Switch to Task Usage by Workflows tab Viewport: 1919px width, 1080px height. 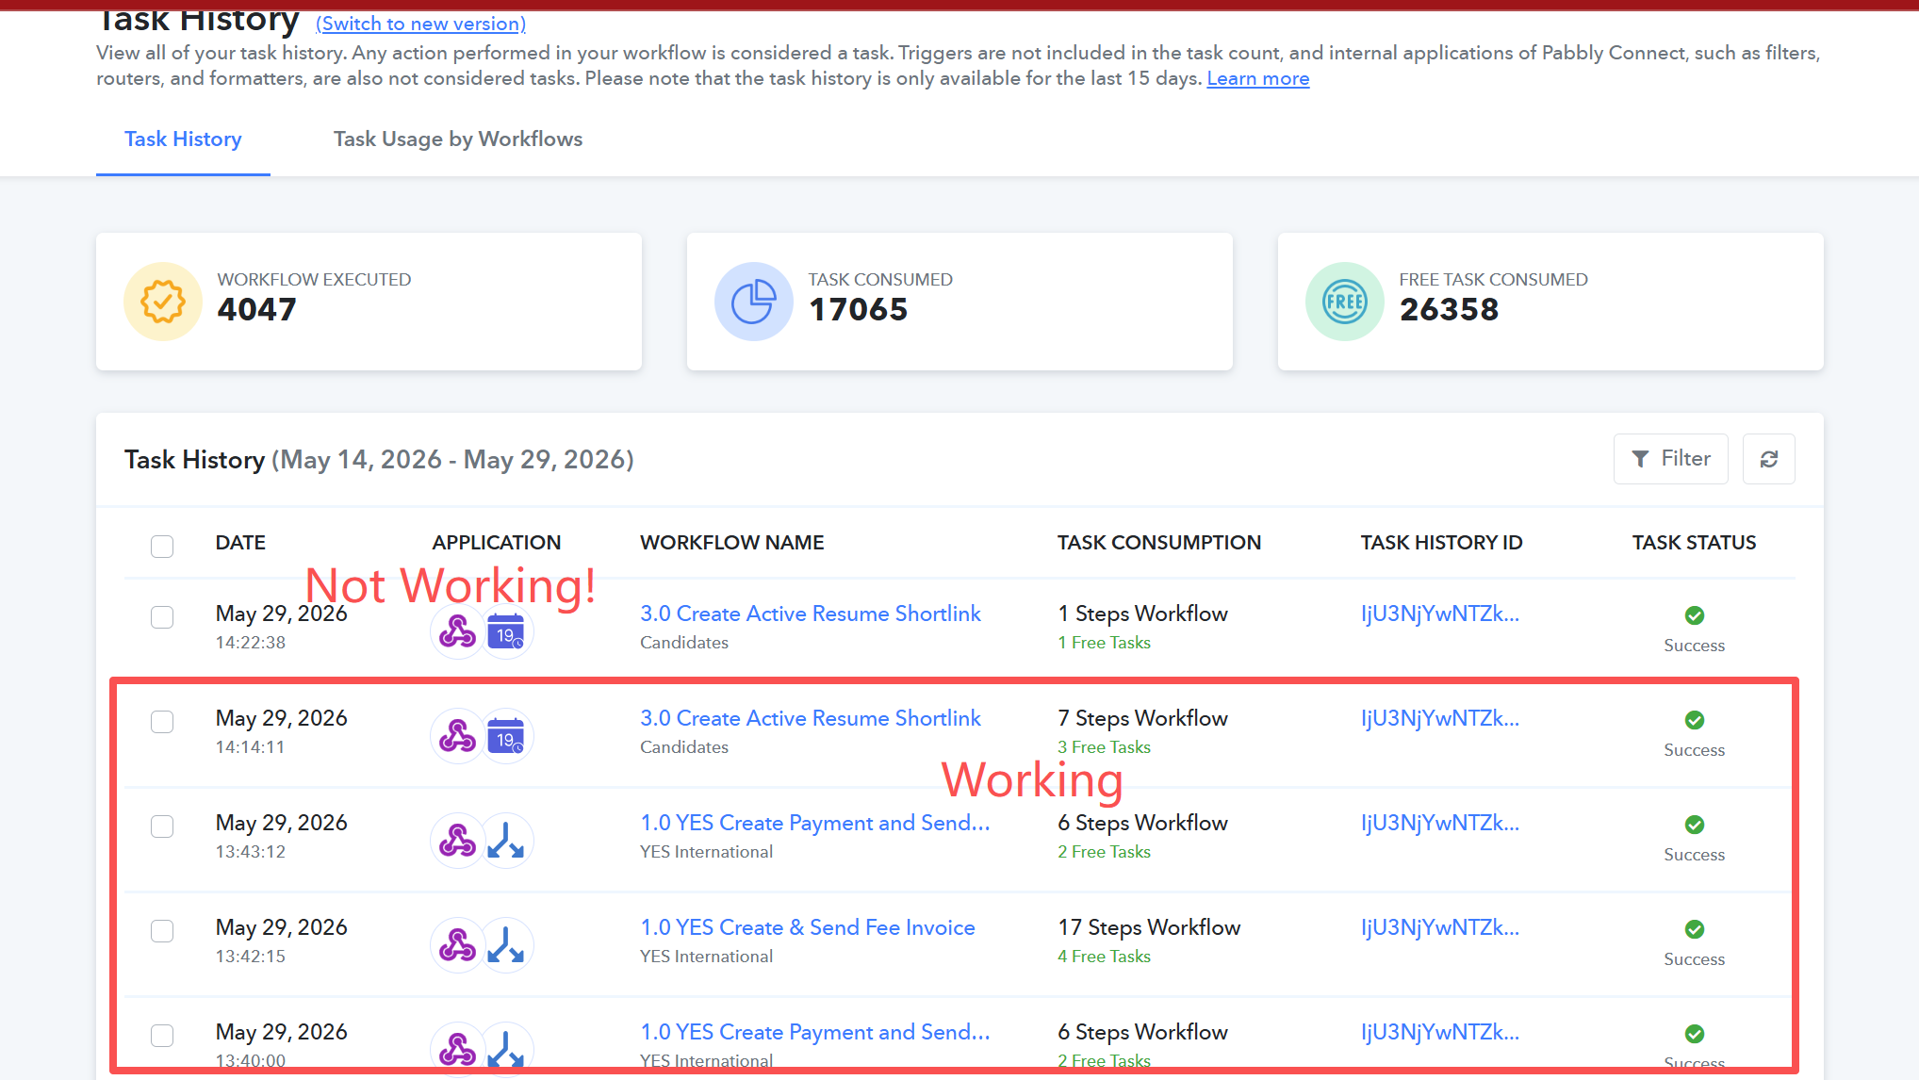point(458,139)
